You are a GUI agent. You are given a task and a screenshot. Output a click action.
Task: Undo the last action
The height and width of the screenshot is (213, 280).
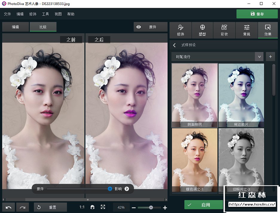9,207
